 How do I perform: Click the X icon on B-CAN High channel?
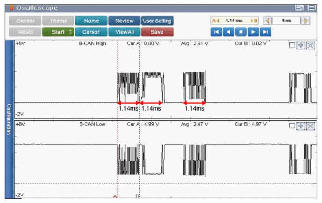(x=310, y=45)
